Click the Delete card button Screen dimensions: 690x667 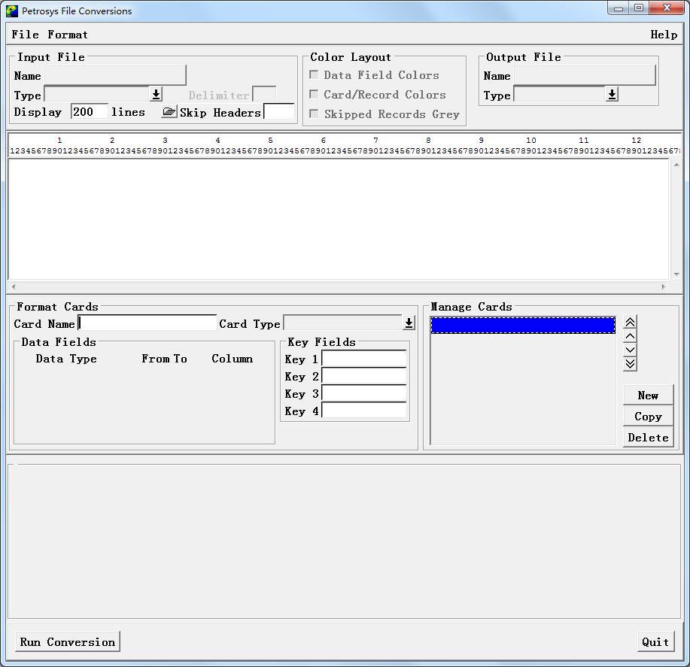[x=648, y=438]
